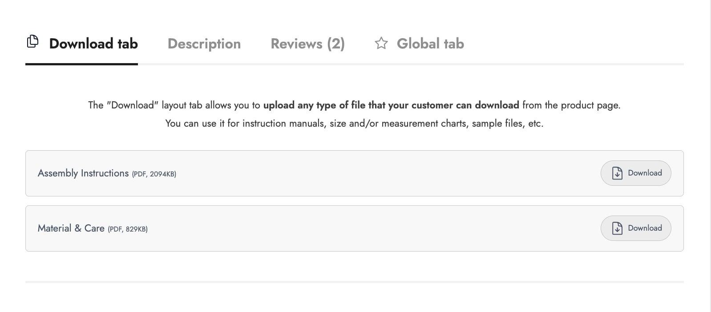Image resolution: width=711 pixels, height=312 pixels.
Task: Click the "instruction manuals" sentence line
Action: click(x=354, y=124)
